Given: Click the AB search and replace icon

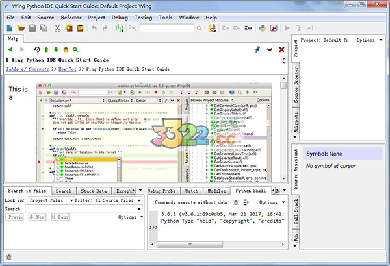Looking at the screenshot, I should 212,29.
